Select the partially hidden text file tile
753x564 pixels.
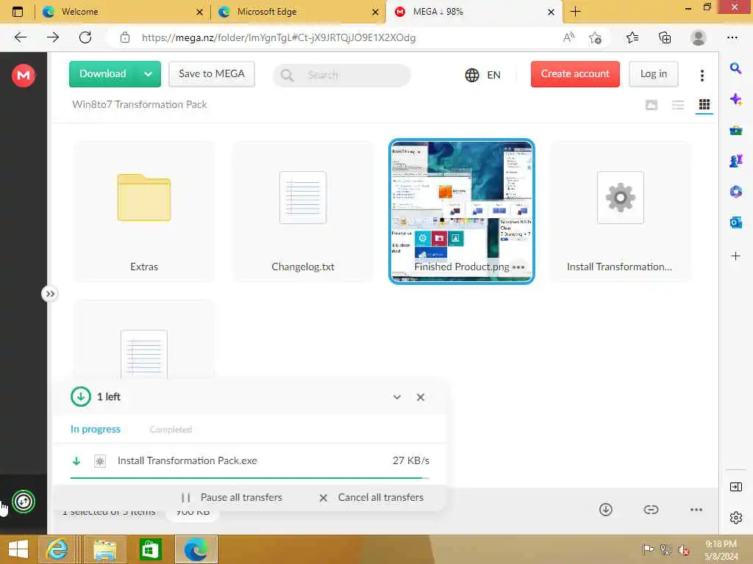point(144,341)
